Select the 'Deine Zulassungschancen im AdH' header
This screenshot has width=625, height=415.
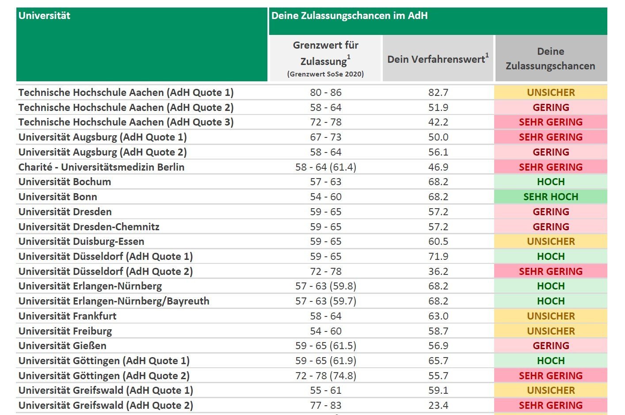point(349,16)
